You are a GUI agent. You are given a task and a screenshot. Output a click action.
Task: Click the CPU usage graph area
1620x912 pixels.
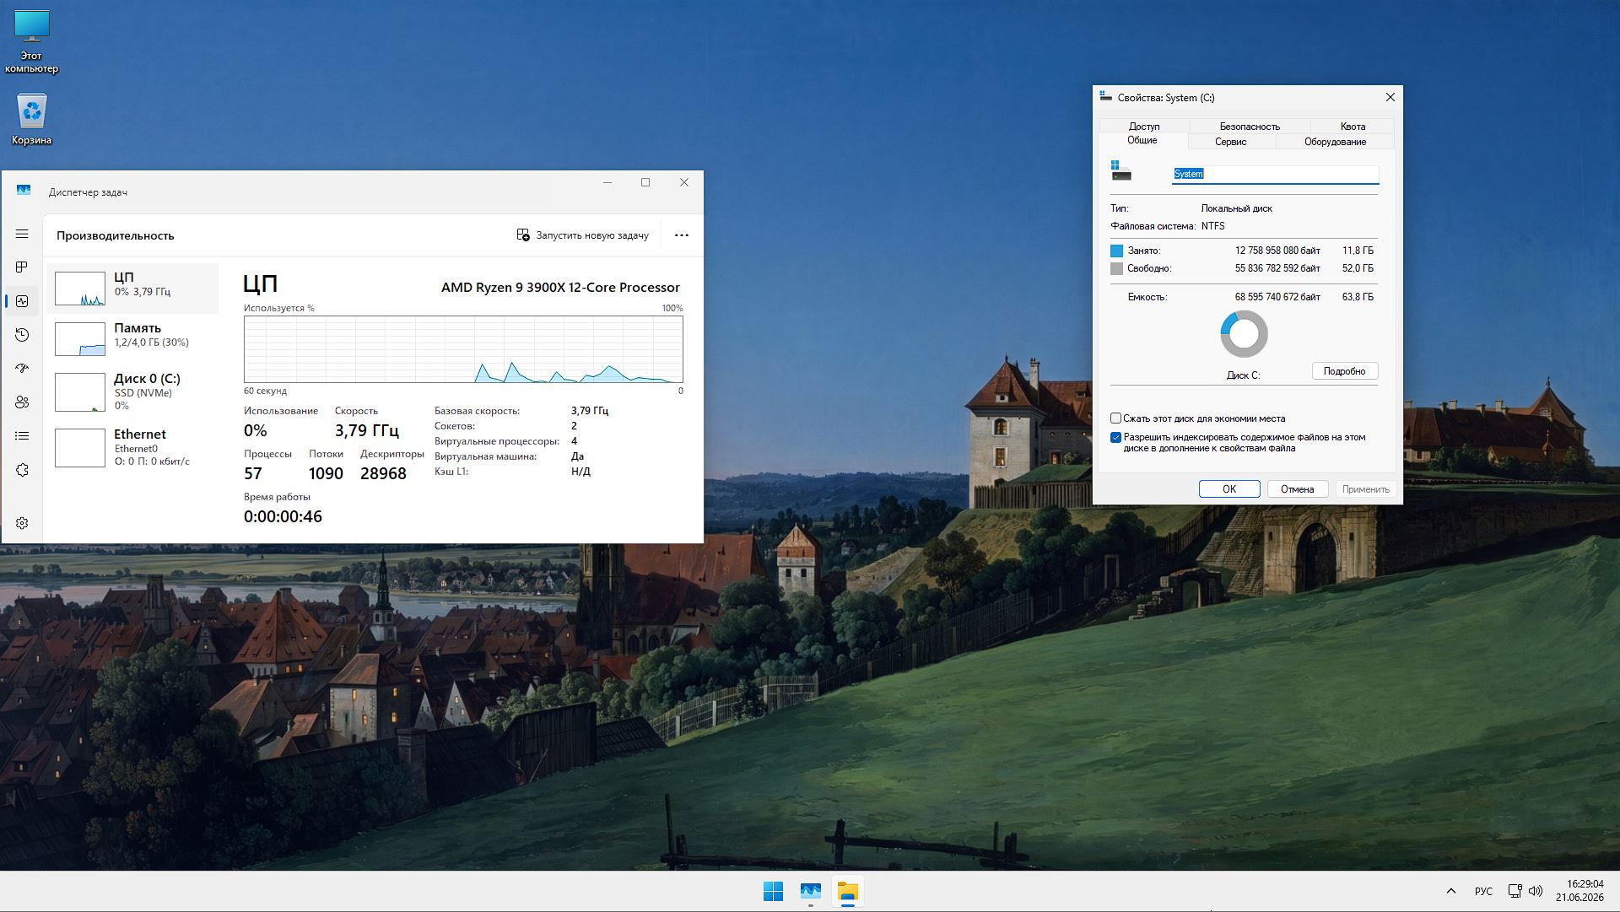[x=463, y=349]
